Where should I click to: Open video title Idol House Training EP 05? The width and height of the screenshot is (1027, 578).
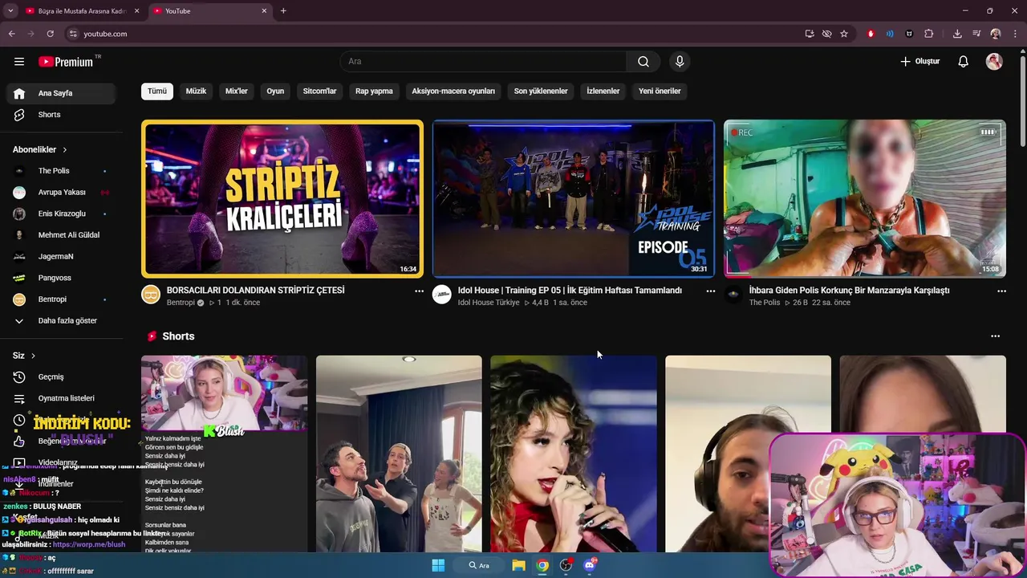(x=570, y=291)
